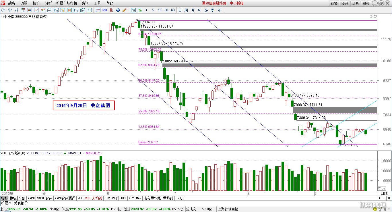Open the f(x) formula manager icon

(83, 10)
